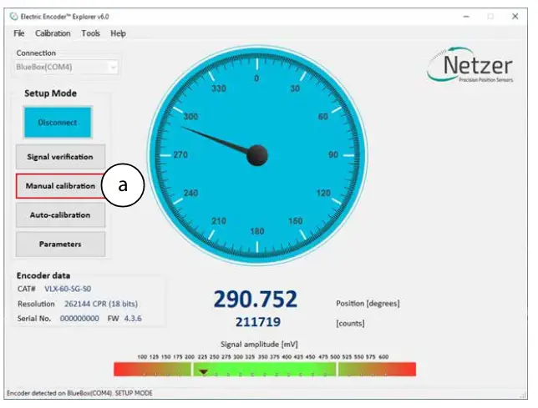Click the circled 'a' annotation marker

(124, 187)
